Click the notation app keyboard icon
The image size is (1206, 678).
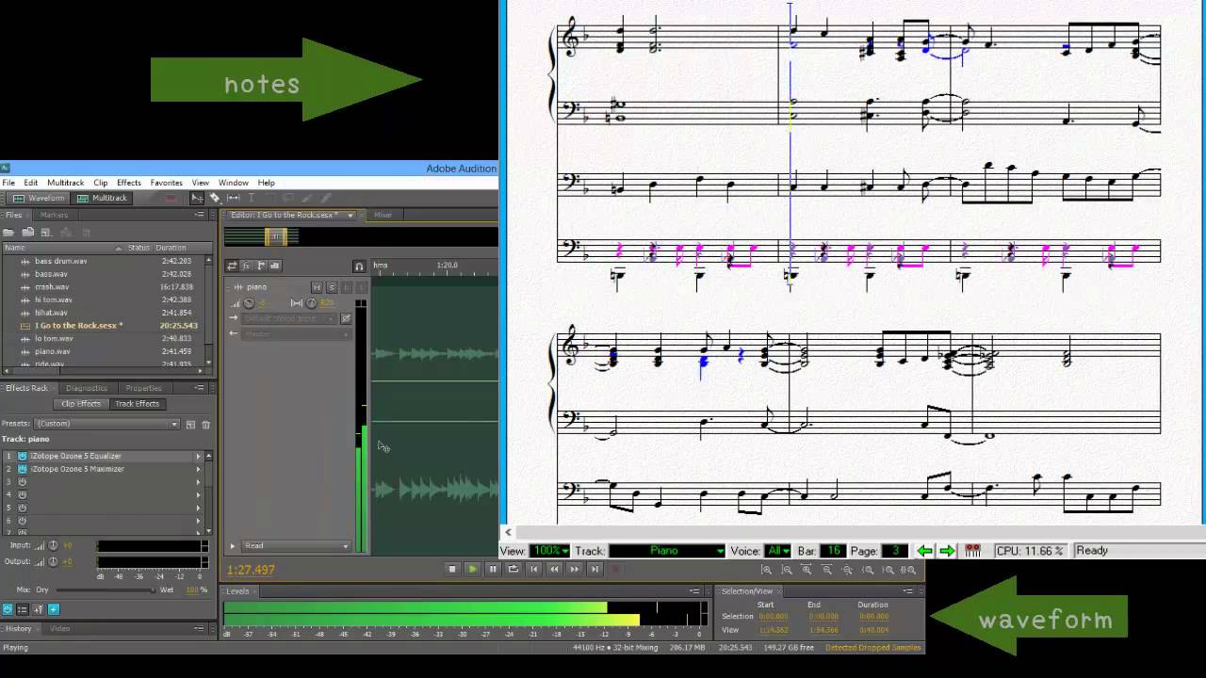(x=972, y=551)
